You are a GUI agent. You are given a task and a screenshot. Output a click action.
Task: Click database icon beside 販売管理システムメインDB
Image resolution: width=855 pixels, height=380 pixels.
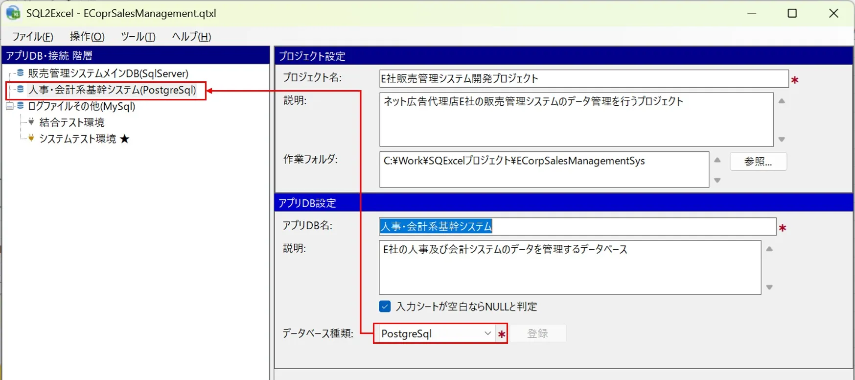(20, 73)
